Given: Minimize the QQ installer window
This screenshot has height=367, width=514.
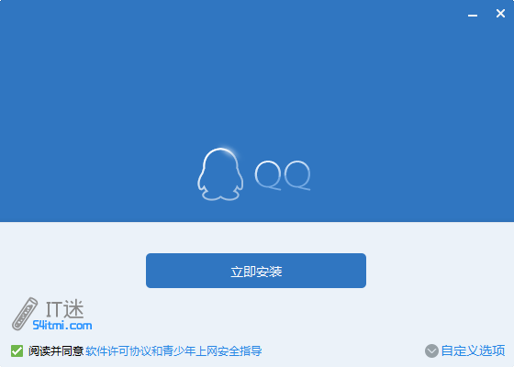Looking at the screenshot, I should pyautogui.click(x=473, y=15).
